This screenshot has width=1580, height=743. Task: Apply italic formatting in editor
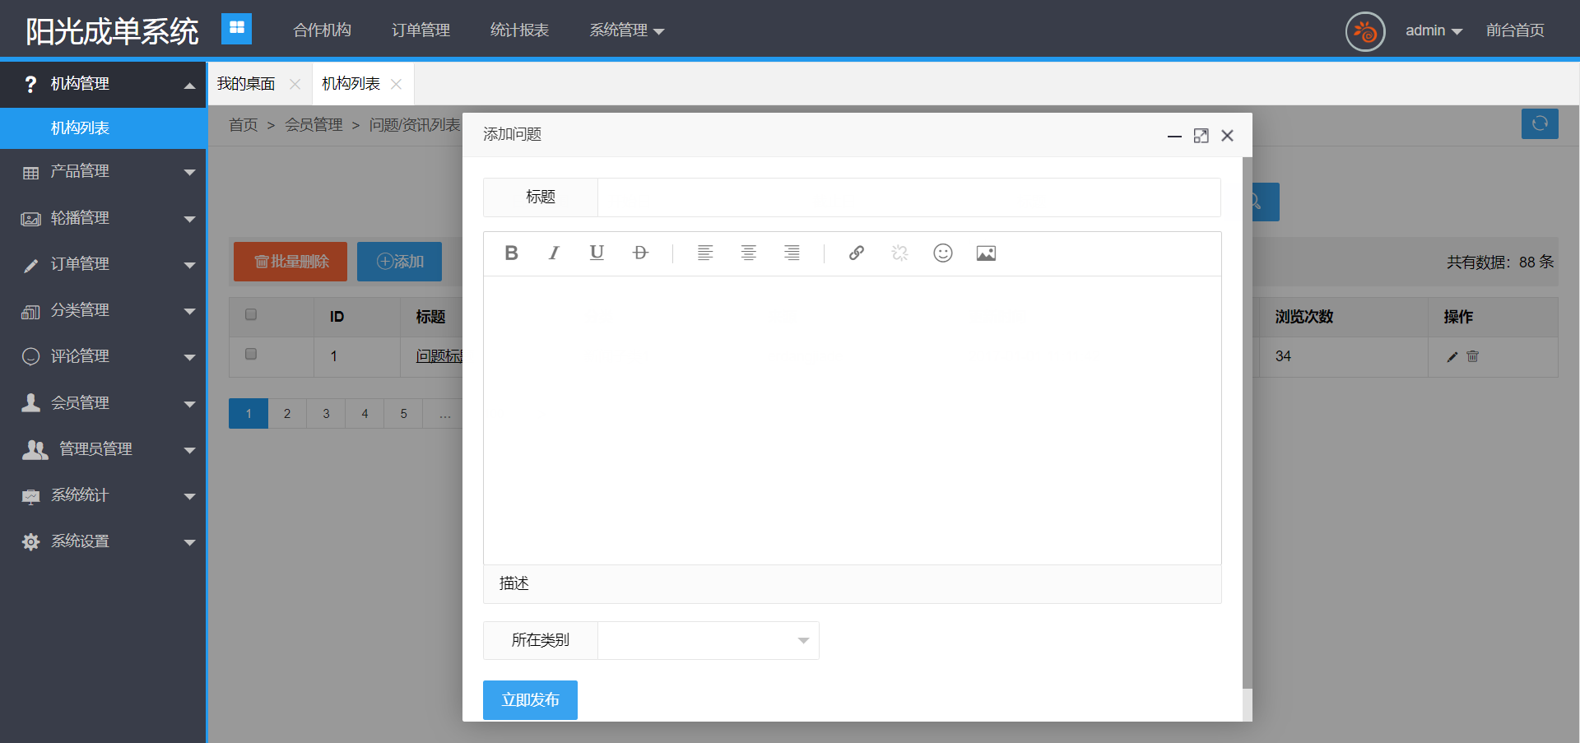click(554, 253)
